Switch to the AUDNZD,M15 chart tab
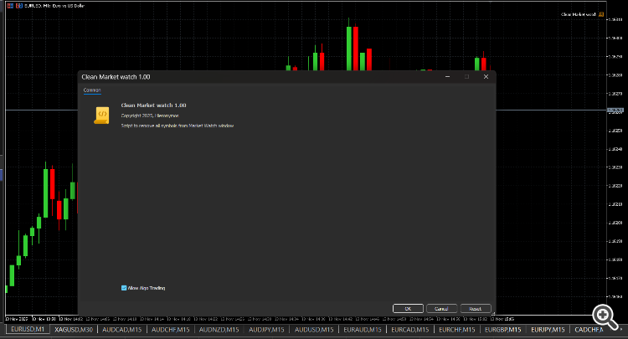This screenshot has height=339, width=628. click(x=219, y=330)
